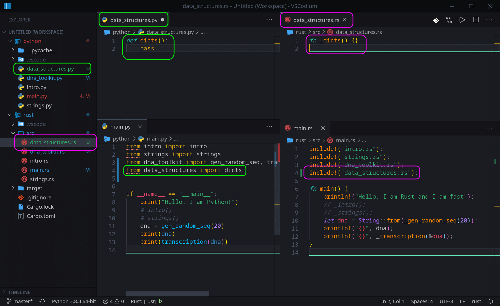Collapse the python root folder
Viewport: 500px width, 306px height.
tap(32, 41)
